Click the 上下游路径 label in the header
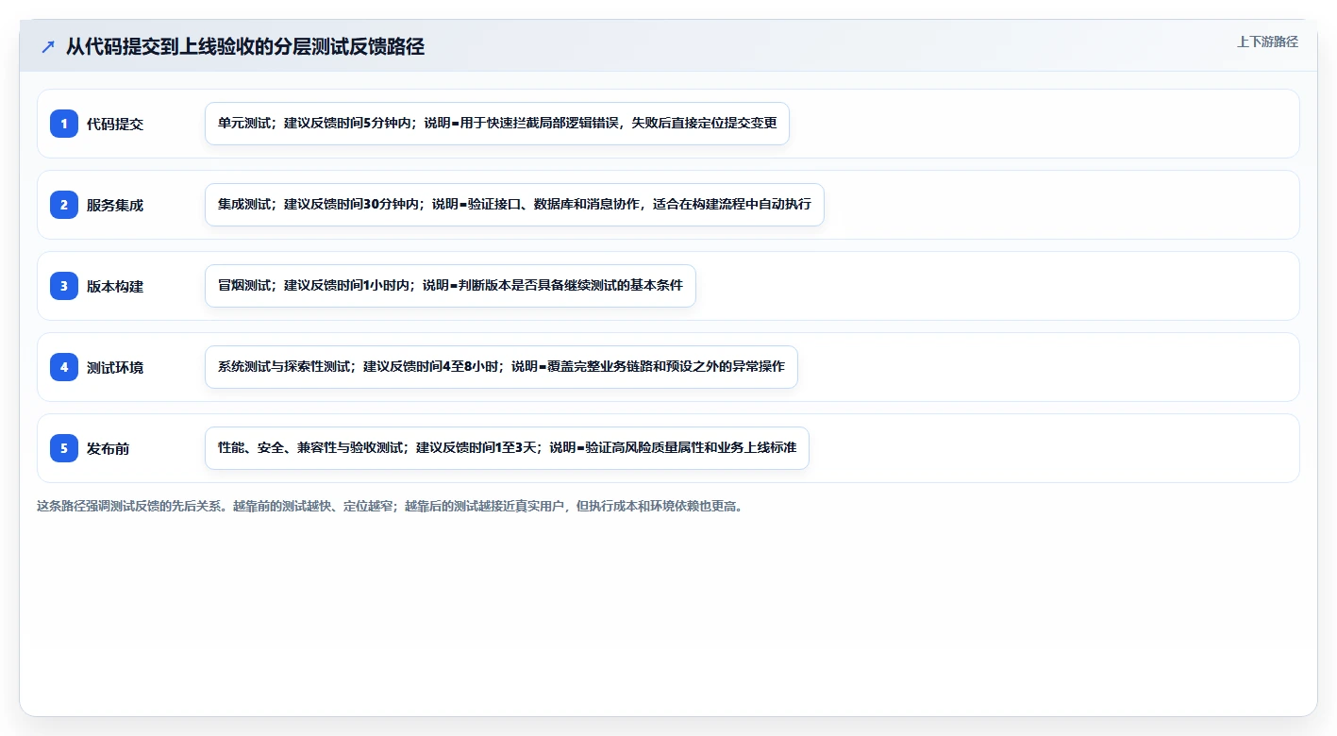 pos(1267,42)
